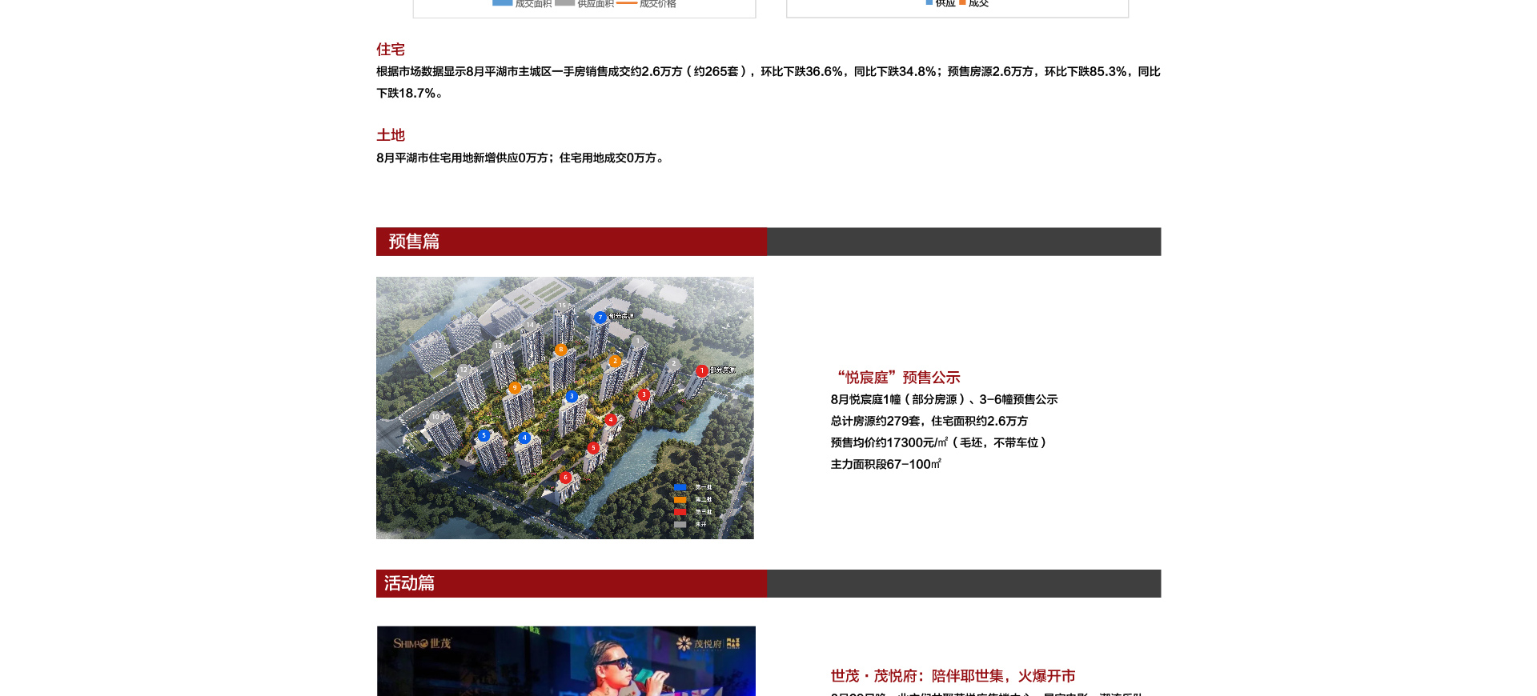Click gray marker 10 on building
Image resolution: width=1537 pixels, height=696 pixels.
[435, 417]
